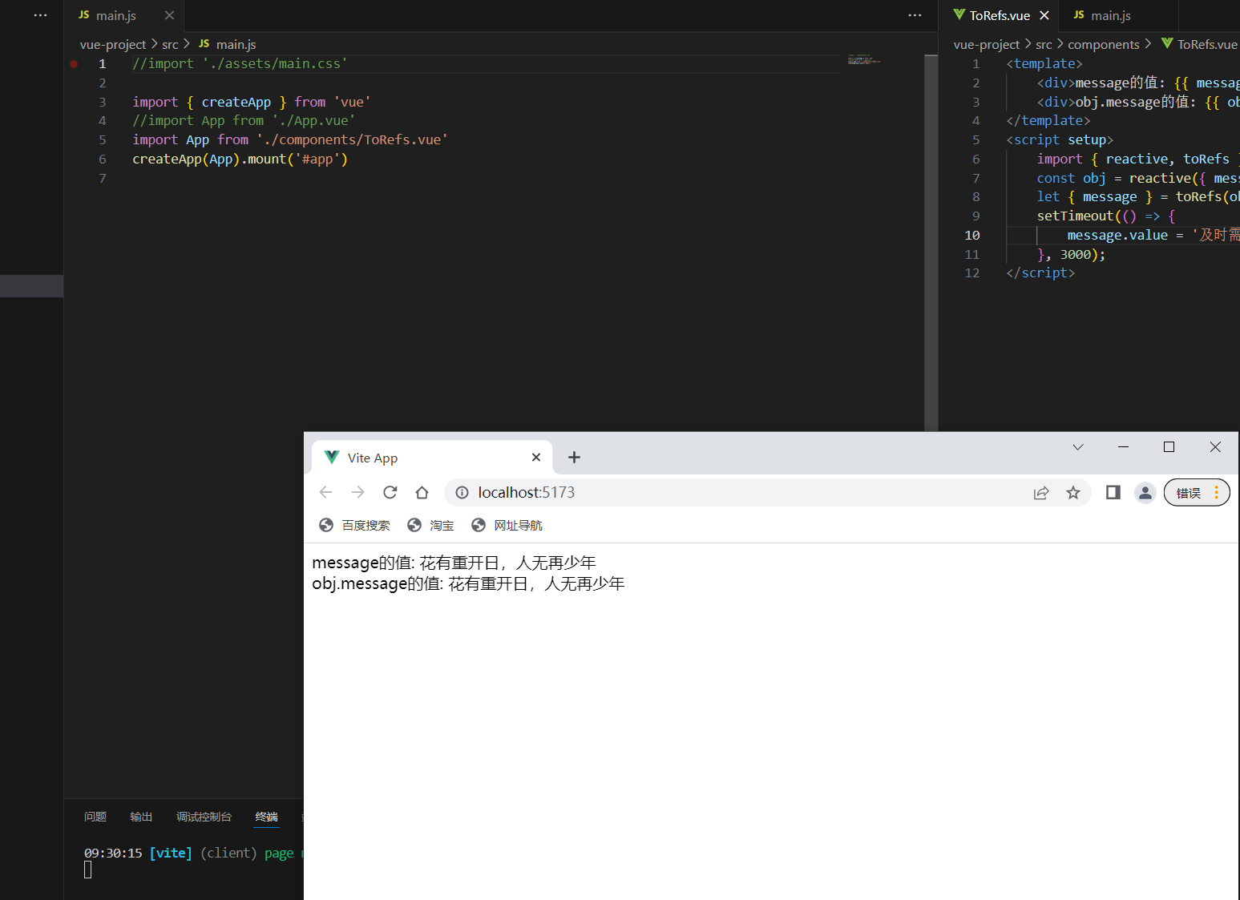Screen dimensions: 1240x900
Task: Minimize the browser window
Action: [x=1123, y=447]
